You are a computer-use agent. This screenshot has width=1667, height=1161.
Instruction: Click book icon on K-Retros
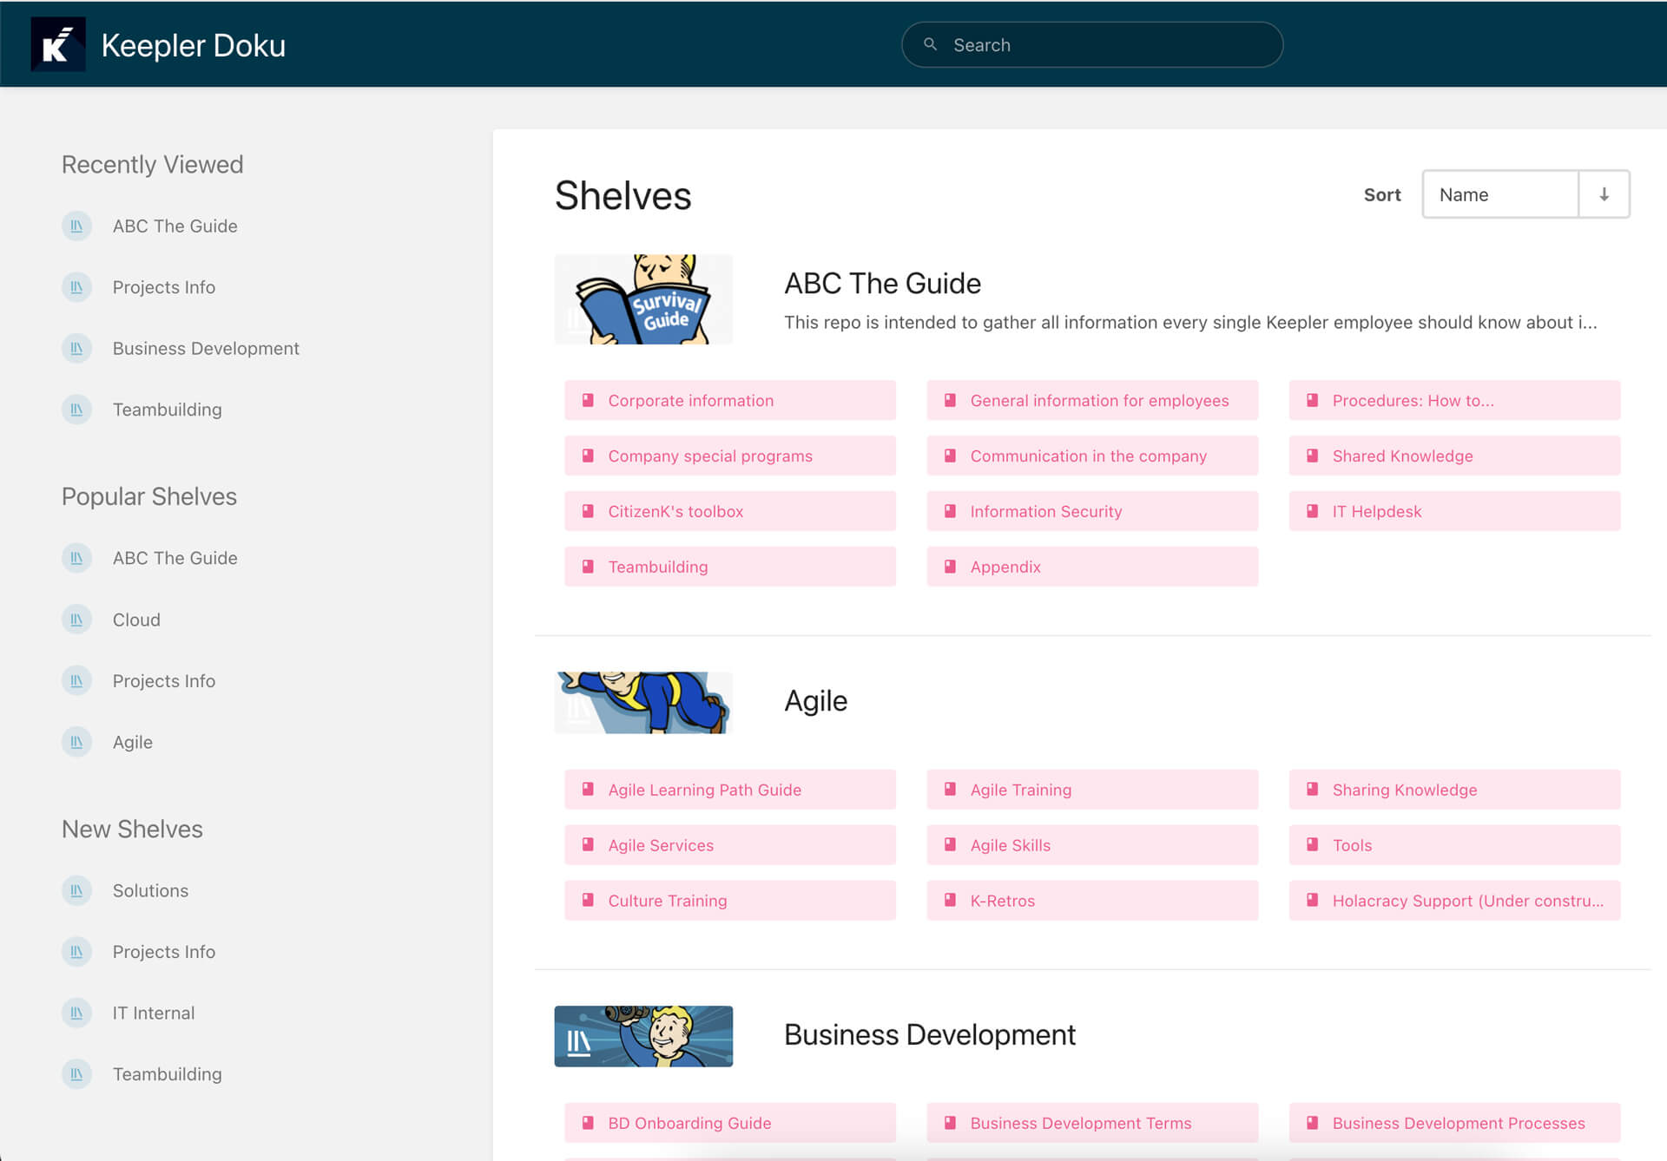[950, 901]
